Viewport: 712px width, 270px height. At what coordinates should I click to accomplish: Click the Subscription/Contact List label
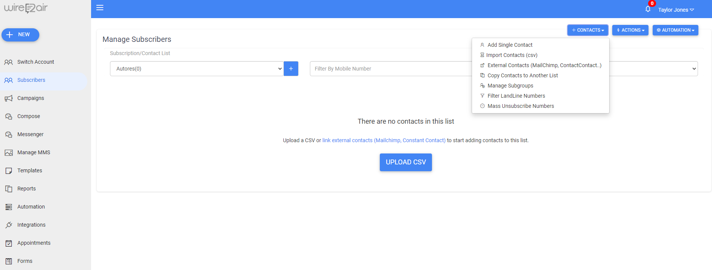(140, 53)
